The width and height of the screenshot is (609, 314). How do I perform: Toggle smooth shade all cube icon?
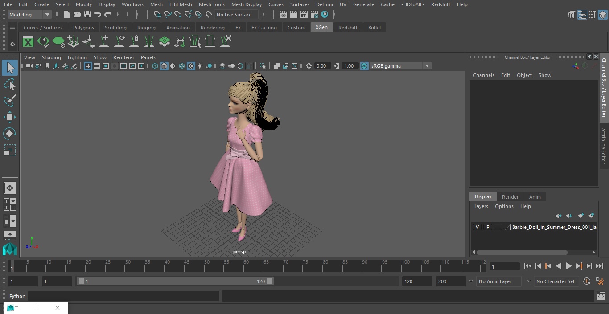point(164,66)
